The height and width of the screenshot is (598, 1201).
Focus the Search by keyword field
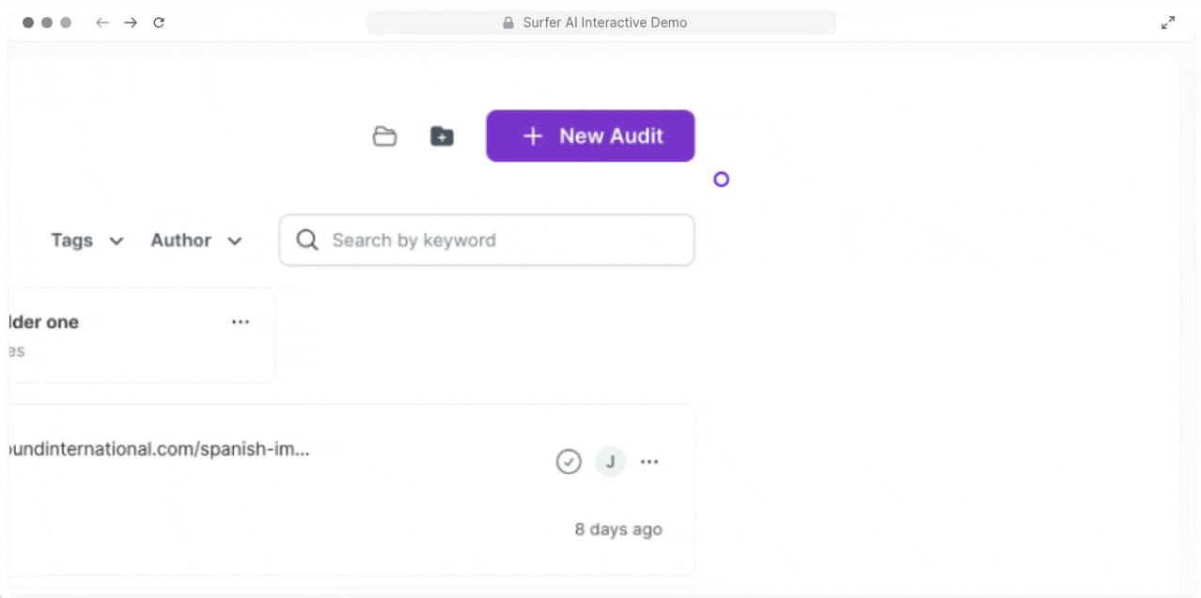tap(498, 241)
